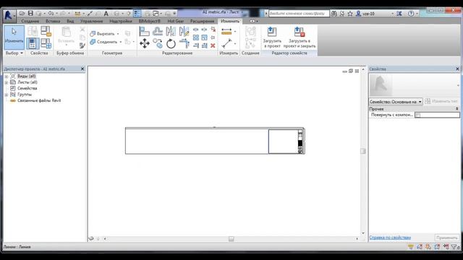Click the Open folder icon in quick access toolbar
This screenshot has width=463, height=260.
tap(22, 13)
